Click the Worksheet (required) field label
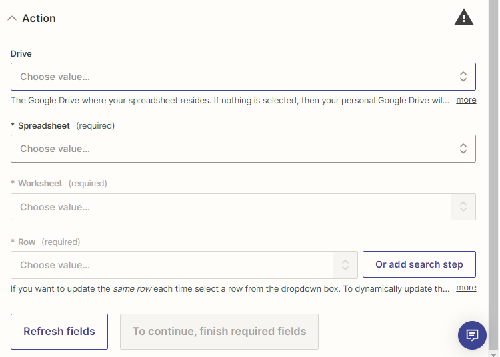This screenshot has height=357, width=500. (x=40, y=183)
